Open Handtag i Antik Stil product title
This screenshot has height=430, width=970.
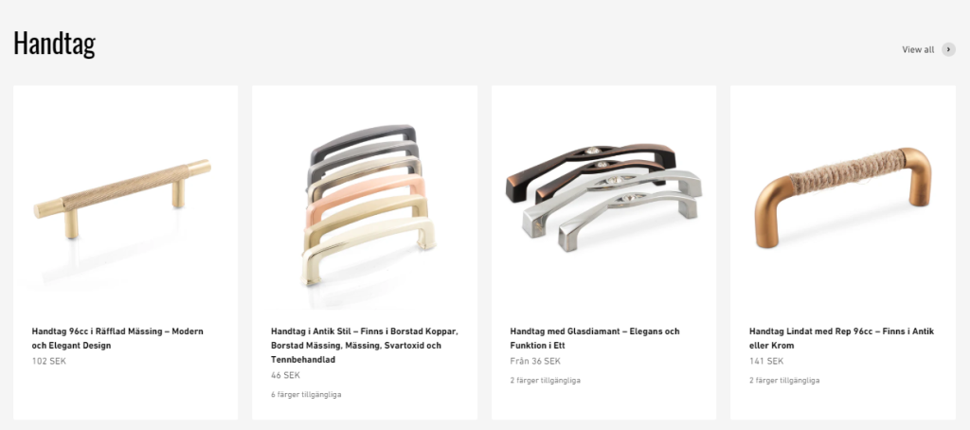pos(365,346)
